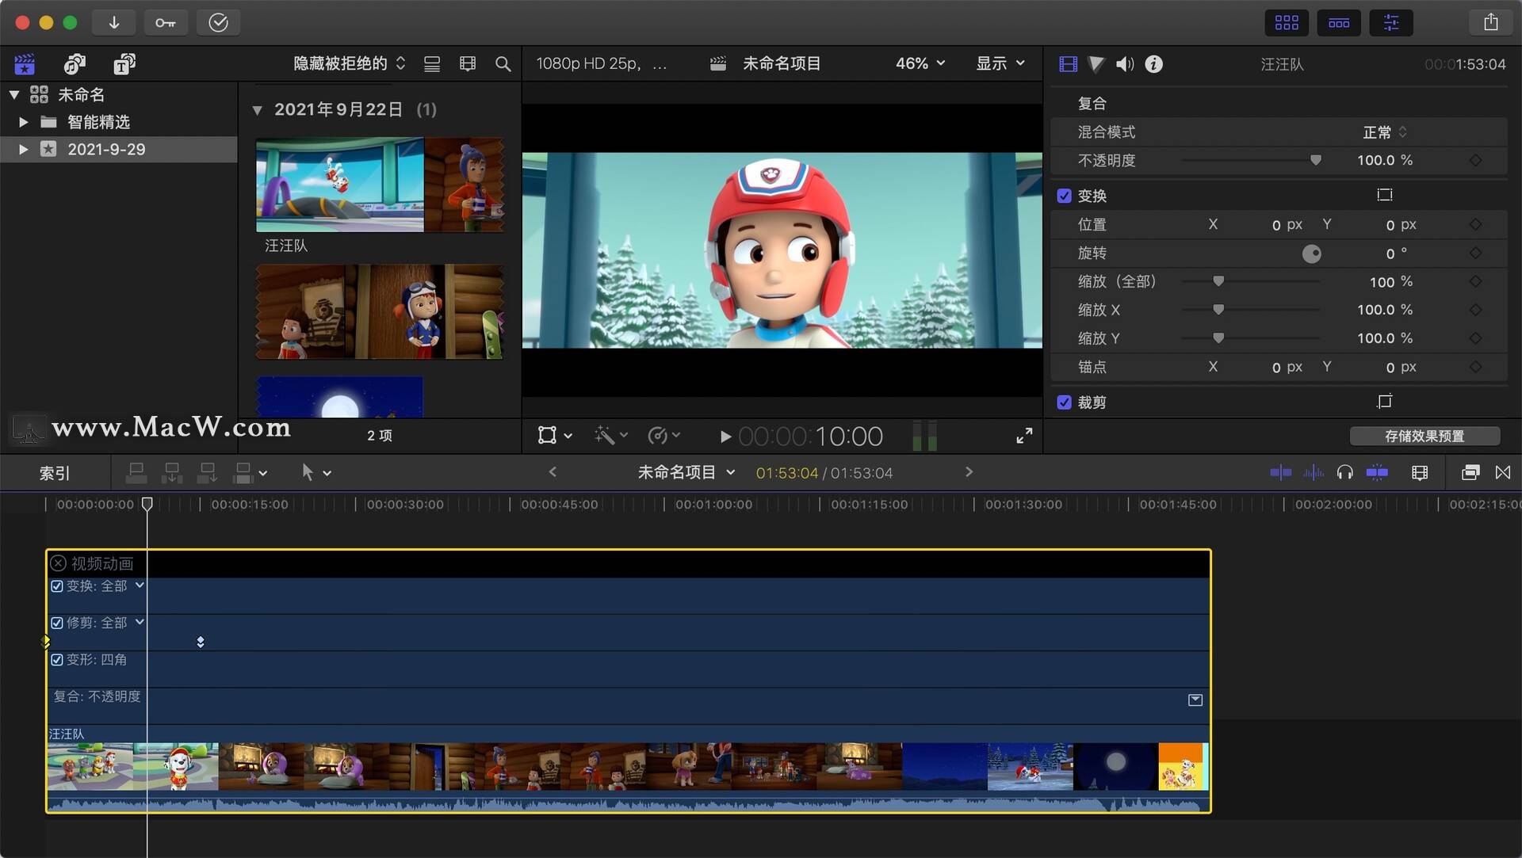
Task: Switch to the video inspector icon
Action: coord(1068,64)
